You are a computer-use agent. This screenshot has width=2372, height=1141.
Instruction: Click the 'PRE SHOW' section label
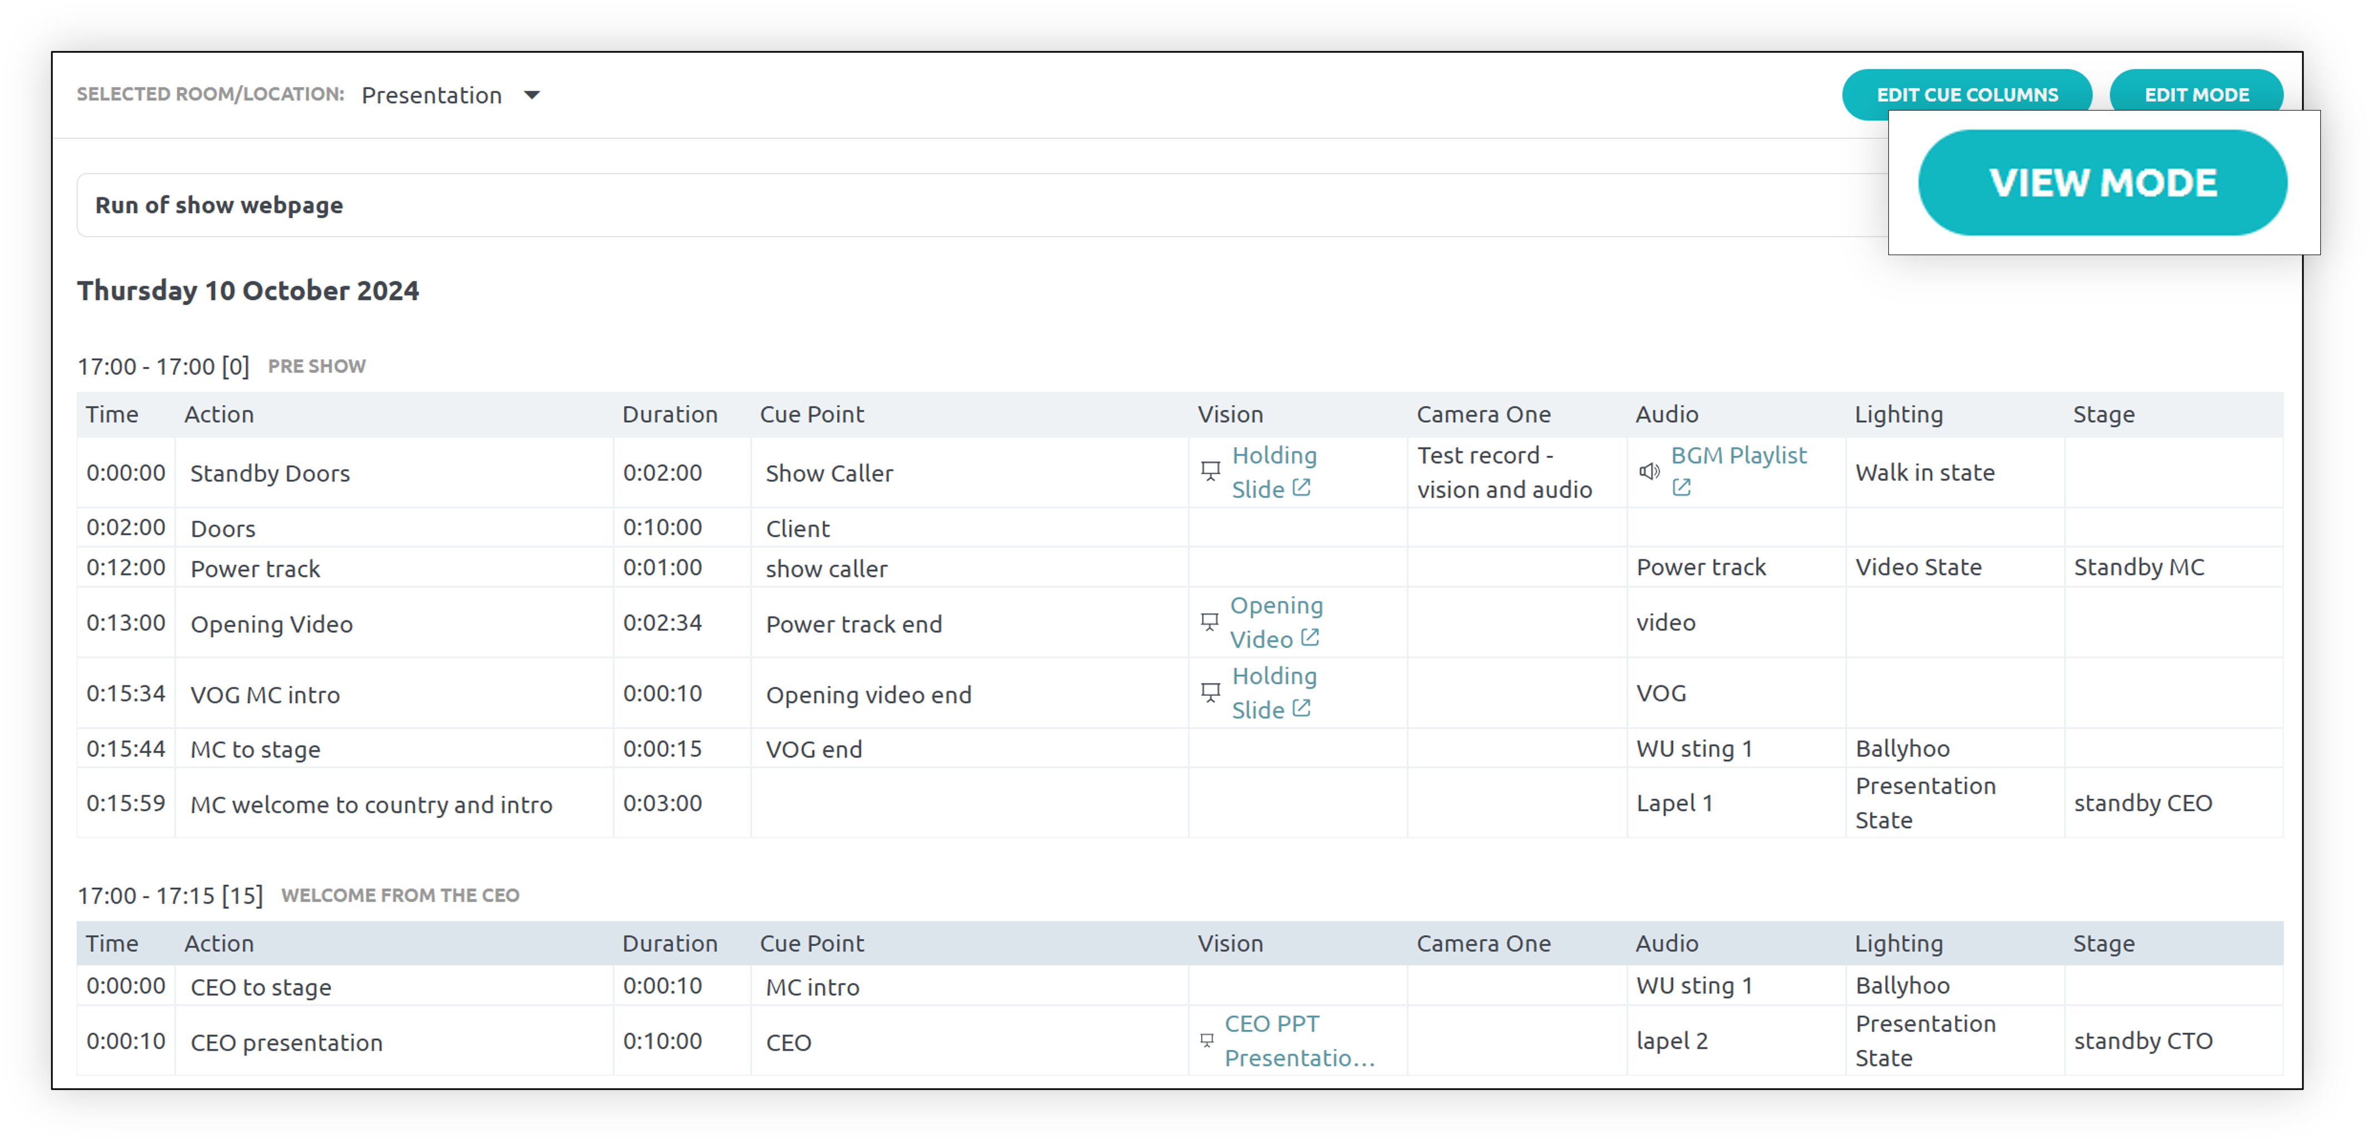(x=316, y=366)
